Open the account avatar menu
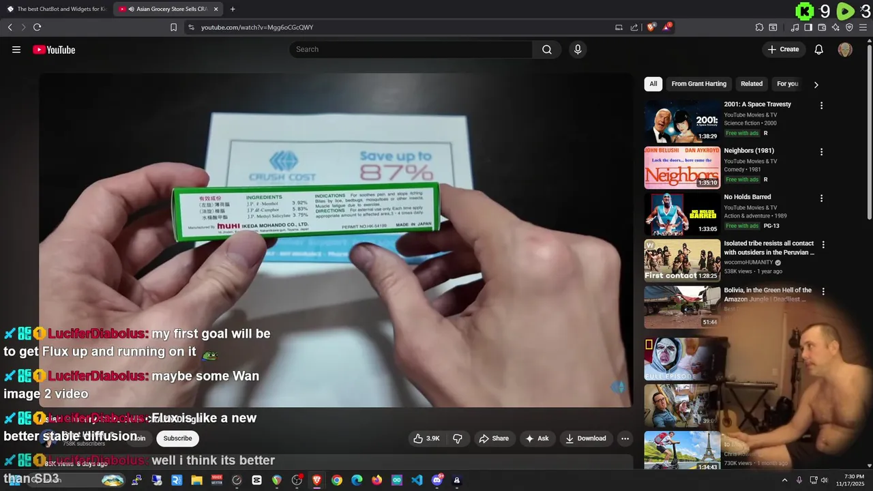 pyautogui.click(x=845, y=49)
